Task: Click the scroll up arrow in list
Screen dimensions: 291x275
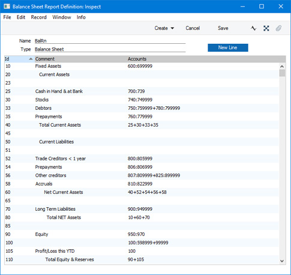Action: 282,67
